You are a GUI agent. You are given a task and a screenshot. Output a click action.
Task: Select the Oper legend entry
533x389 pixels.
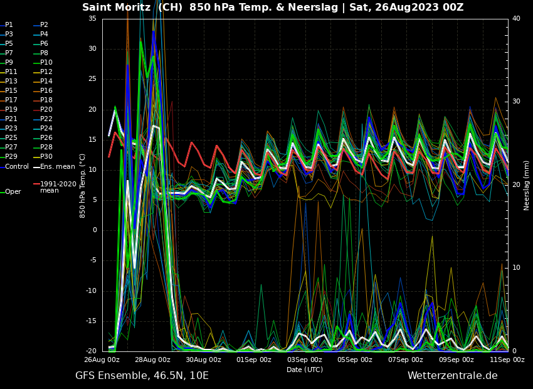(x=13, y=192)
